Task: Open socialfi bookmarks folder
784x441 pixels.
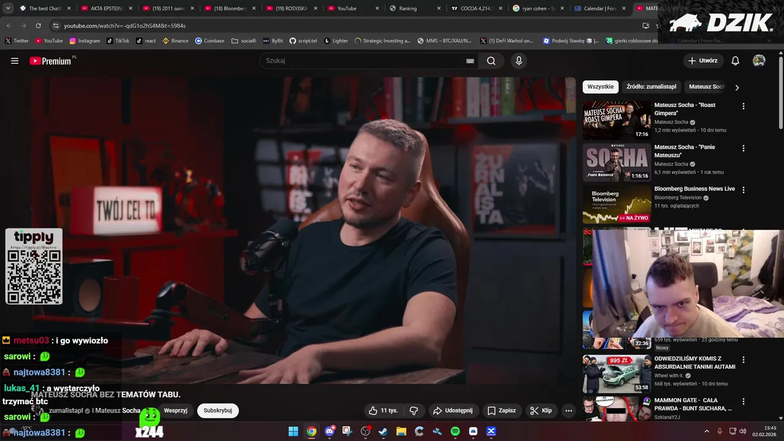Action: click(244, 41)
